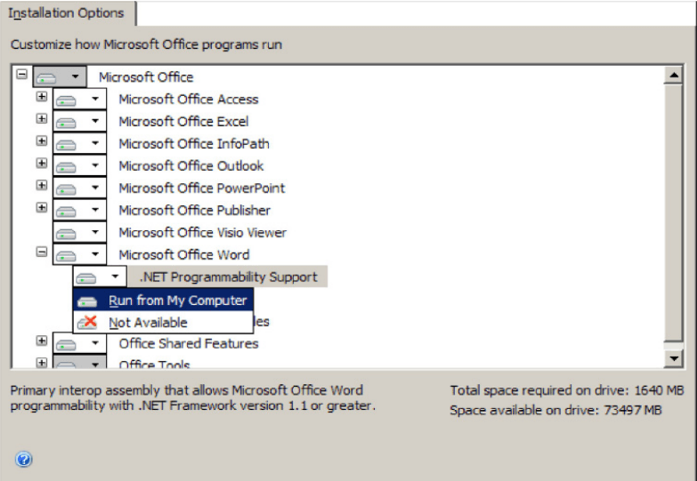Viewport: 697px width, 481px height.
Task: Click the tree scrollbar down arrow
Action: coord(674,358)
